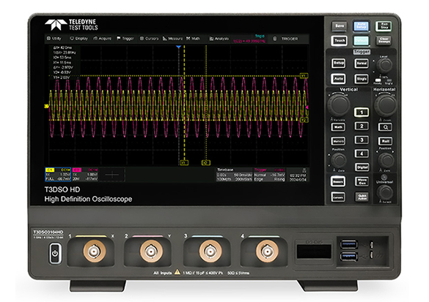Select the C1 channel descriptor box

coord(58,174)
